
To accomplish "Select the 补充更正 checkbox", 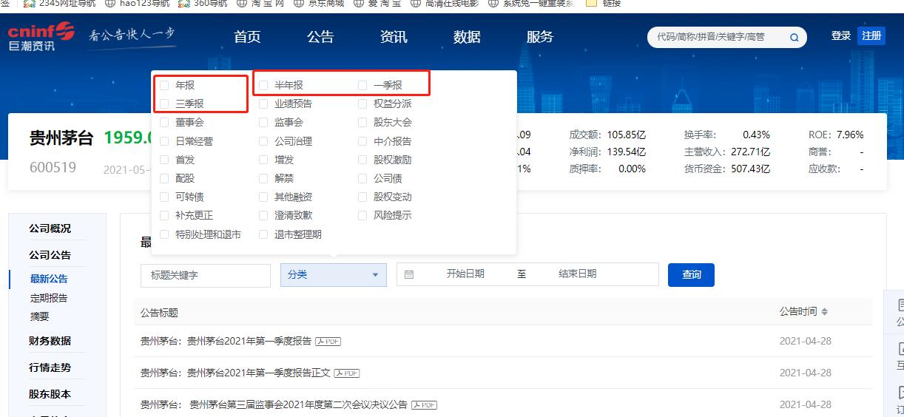I will pyautogui.click(x=164, y=216).
